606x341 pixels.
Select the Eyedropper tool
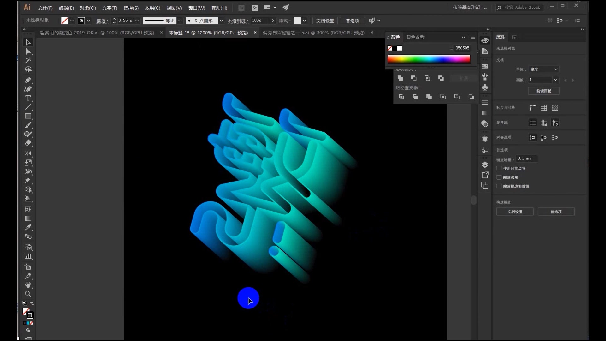click(x=28, y=227)
